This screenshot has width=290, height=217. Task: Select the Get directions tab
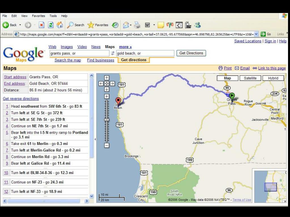tap(134, 60)
